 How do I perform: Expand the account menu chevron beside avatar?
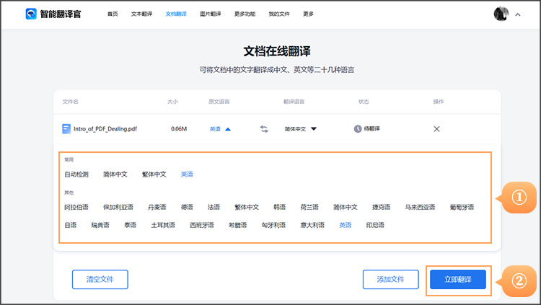pos(518,14)
